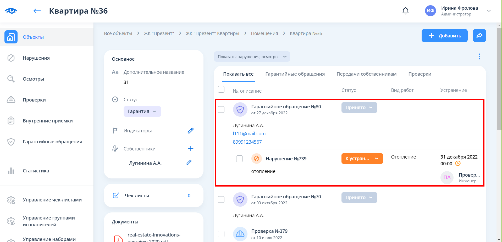This screenshot has width=502, height=242.
Task: Tick the checkbox for Нарушение №739
Action: point(239,159)
